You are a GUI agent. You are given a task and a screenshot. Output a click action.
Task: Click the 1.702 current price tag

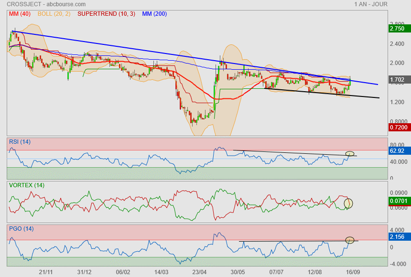pos(398,80)
